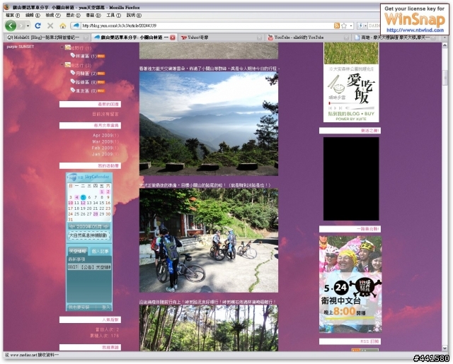Click the mountain sea-of-clouds photo

(209, 124)
